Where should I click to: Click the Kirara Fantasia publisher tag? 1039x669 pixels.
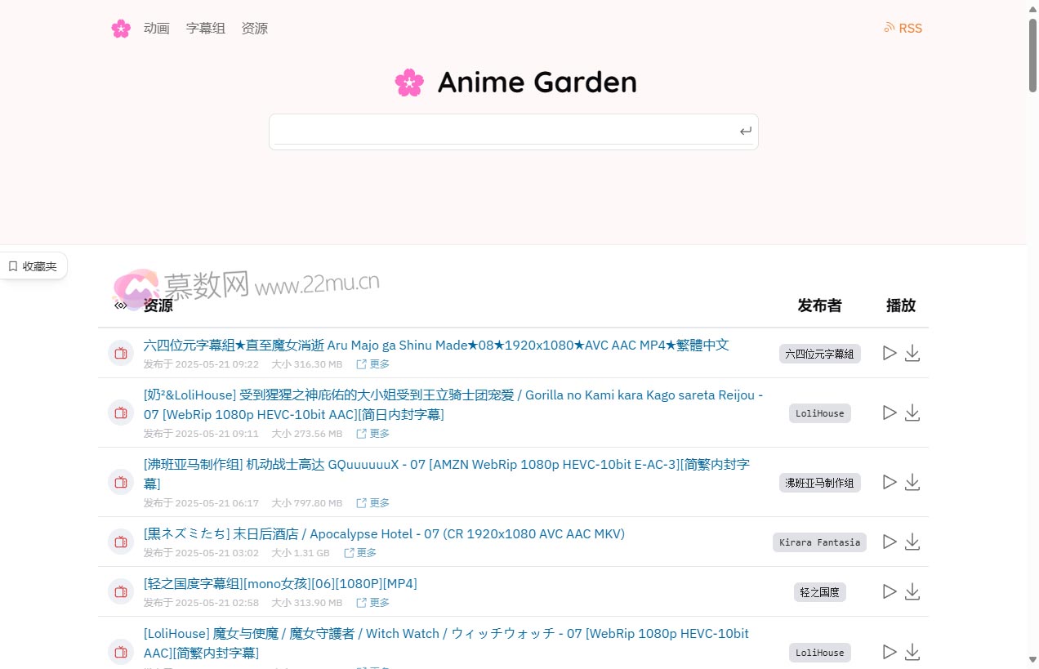tap(819, 542)
